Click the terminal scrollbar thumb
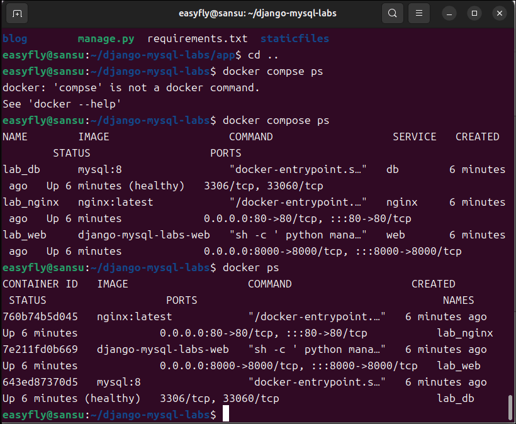This screenshot has height=424, width=516. pyautogui.click(x=510, y=408)
